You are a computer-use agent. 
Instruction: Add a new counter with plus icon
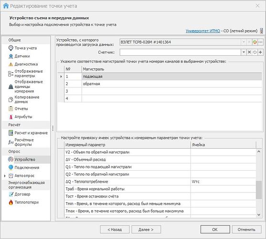[x=260, y=52]
